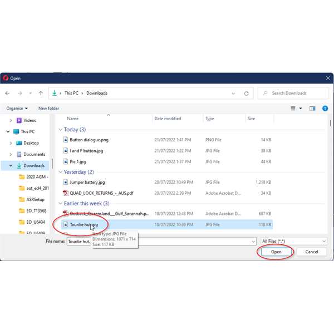Select Documents in the navigation pane
This screenshot has width=334, height=334.
tap(35, 154)
